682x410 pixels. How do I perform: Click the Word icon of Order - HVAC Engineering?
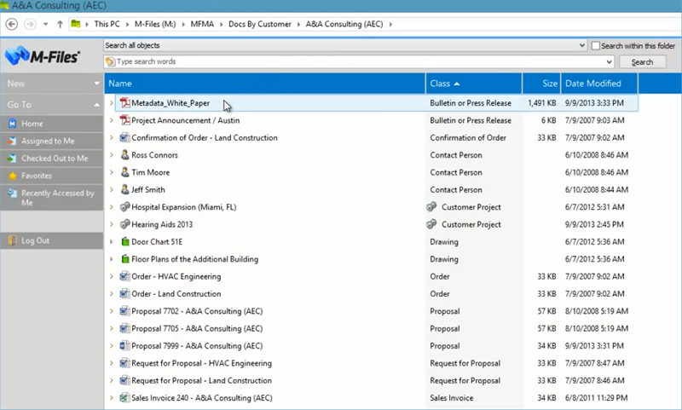124,276
